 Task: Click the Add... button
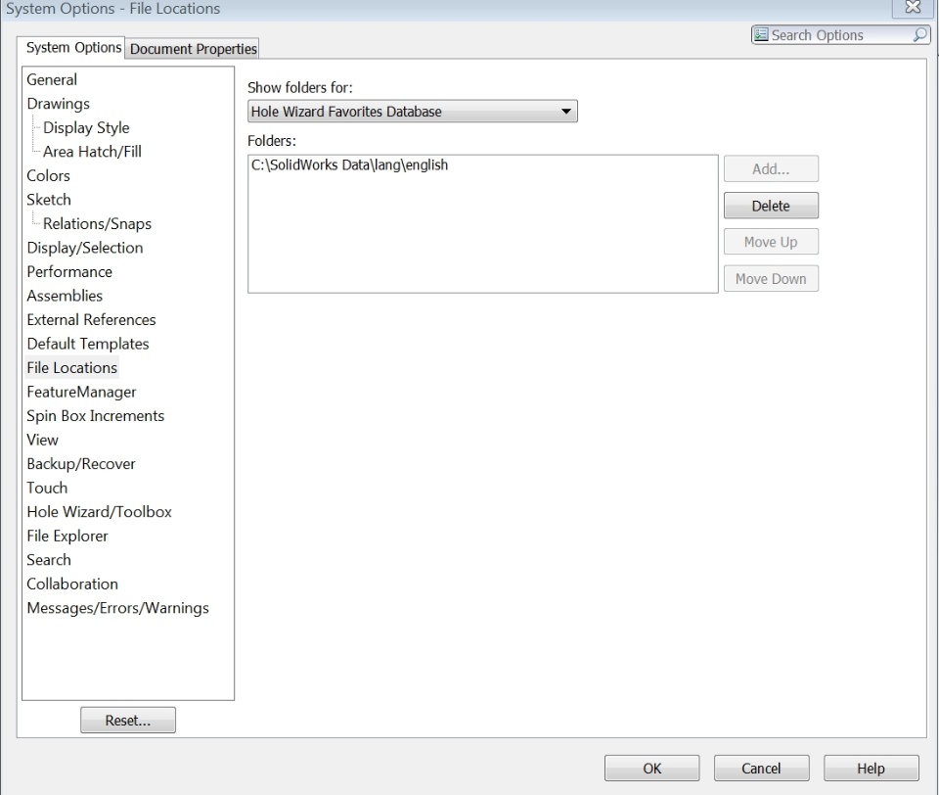coord(771,169)
